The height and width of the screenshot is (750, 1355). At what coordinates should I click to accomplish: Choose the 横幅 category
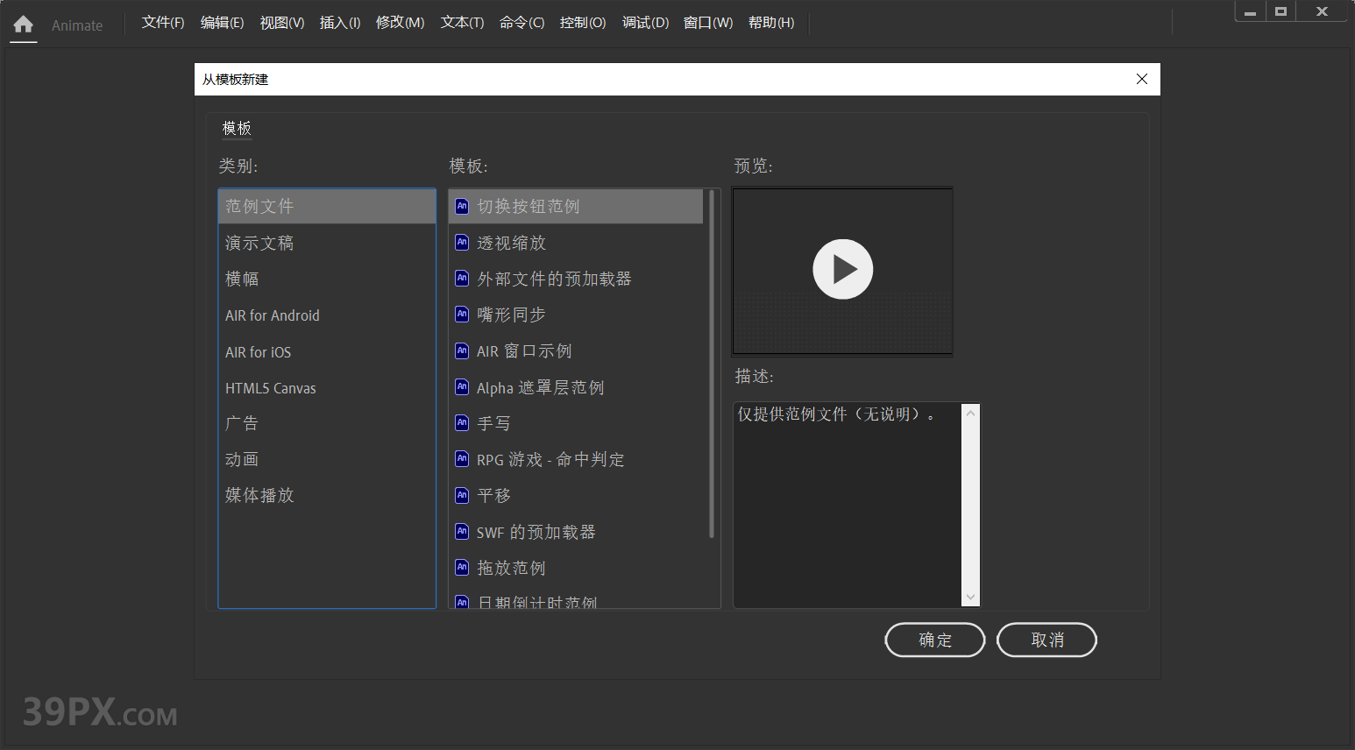click(327, 279)
